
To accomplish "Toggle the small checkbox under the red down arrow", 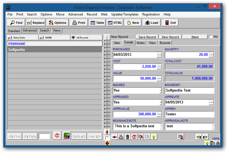I will pyautogui.click(x=107, y=138).
